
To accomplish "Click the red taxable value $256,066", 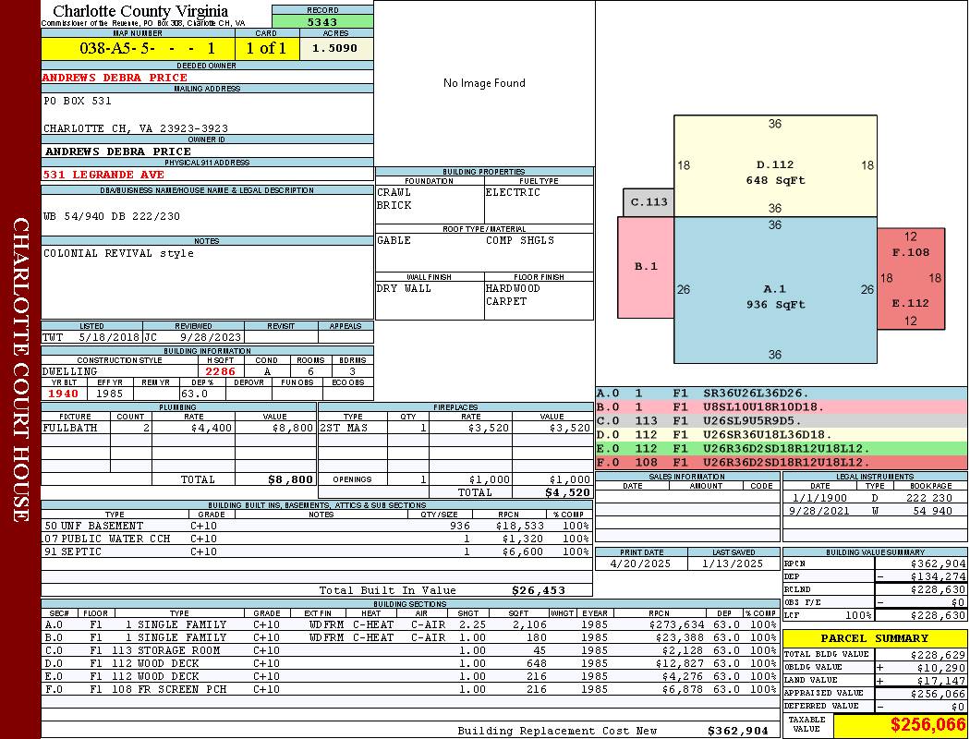I will coord(928,725).
